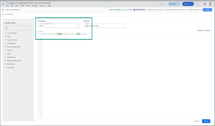The image size is (215, 126).
Task: Expand the Share button dropdown arrow
Action: click(x=179, y=4)
